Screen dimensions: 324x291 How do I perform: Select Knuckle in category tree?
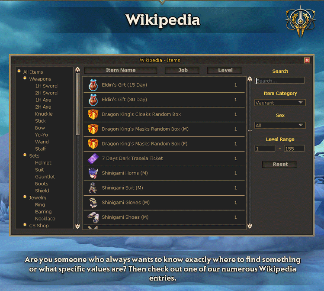tap(44, 114)
